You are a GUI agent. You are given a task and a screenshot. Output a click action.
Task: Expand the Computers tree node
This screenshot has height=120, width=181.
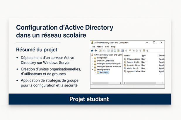[92, 58]
